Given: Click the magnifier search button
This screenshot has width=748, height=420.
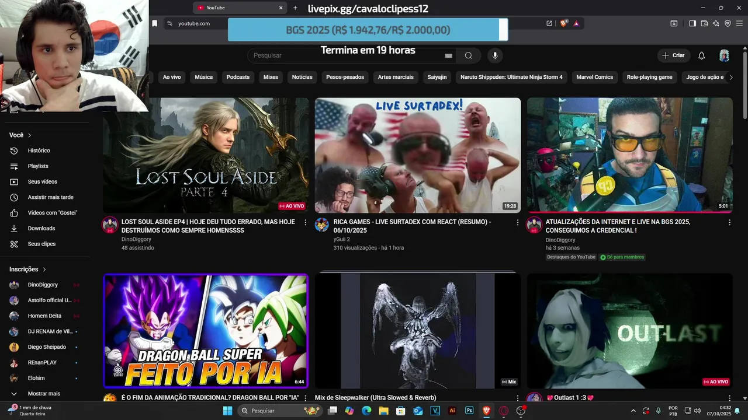Looking at the screenshot, I should click(x=469, y=55).
